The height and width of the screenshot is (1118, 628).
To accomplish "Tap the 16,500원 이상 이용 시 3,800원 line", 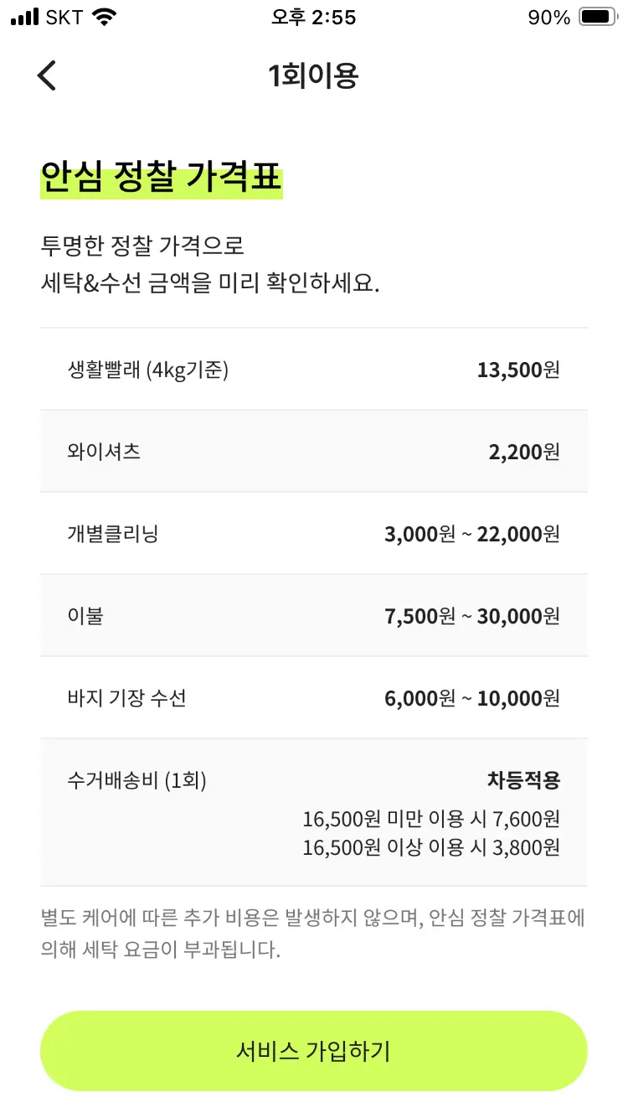I will click(431, 847).
